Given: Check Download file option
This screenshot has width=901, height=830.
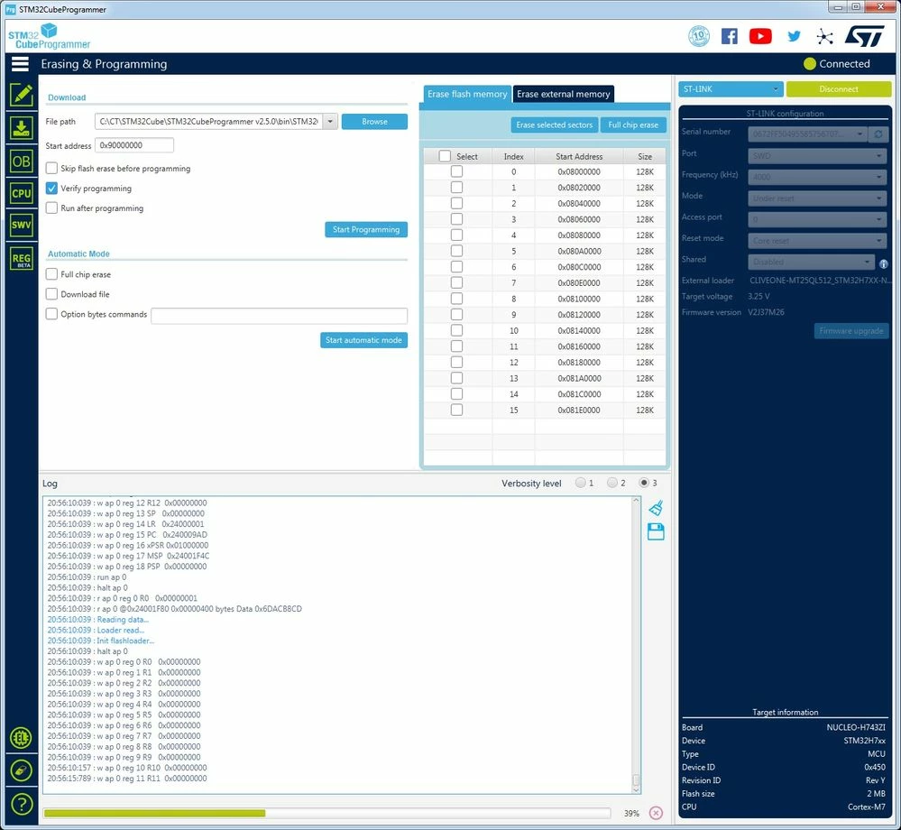Looking at the screenshot, I should tap(51, 294).
